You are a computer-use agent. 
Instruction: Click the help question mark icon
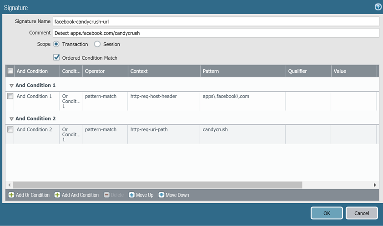(x=378, y=7)
